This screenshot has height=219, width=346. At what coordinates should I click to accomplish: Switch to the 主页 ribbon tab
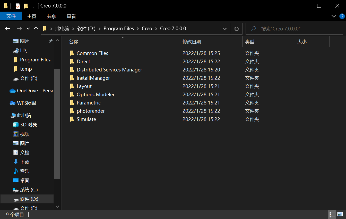click(32, 16)
